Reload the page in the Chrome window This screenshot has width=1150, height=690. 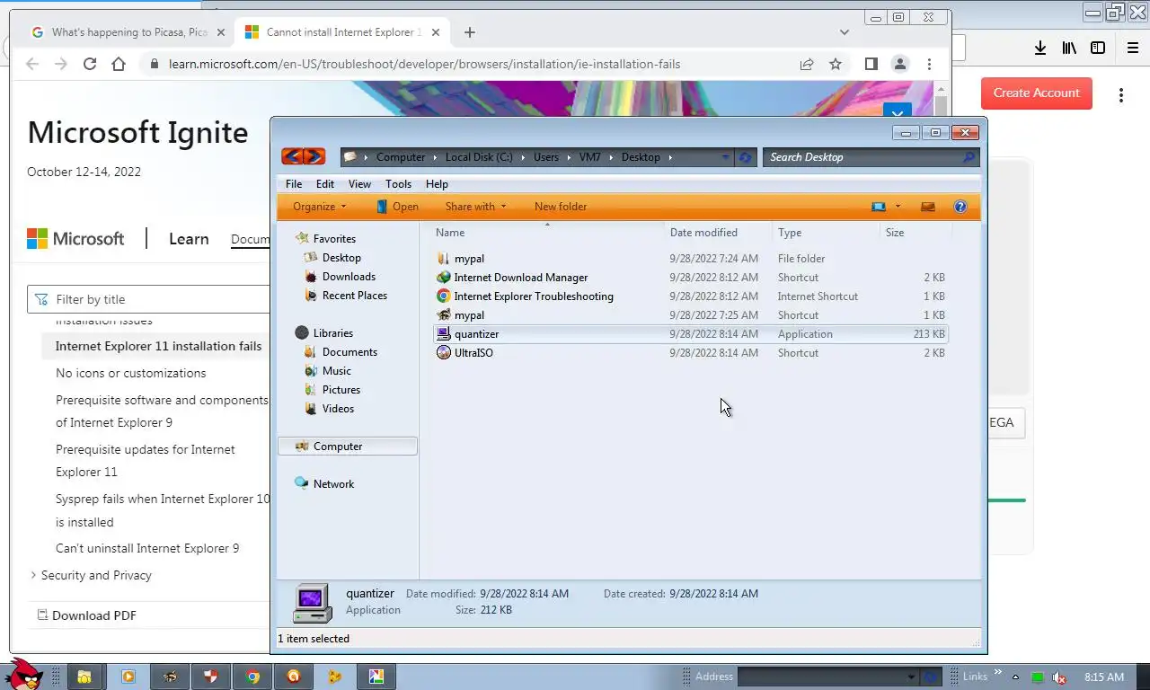click(x=90, y=64)
